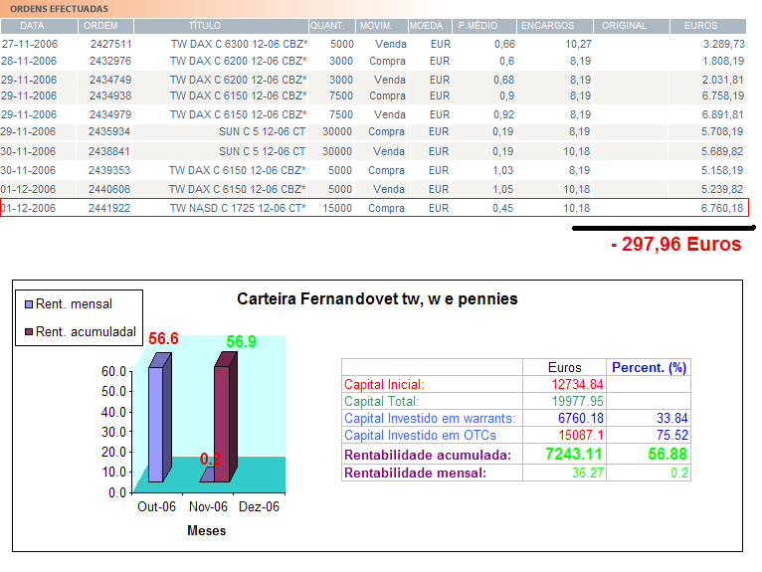
Task: Click euros value 3.289,73
Action: (723, 44)
